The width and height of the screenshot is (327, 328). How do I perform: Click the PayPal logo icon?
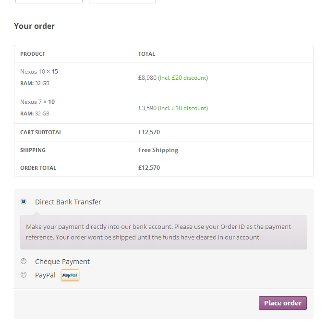[70, 275]
